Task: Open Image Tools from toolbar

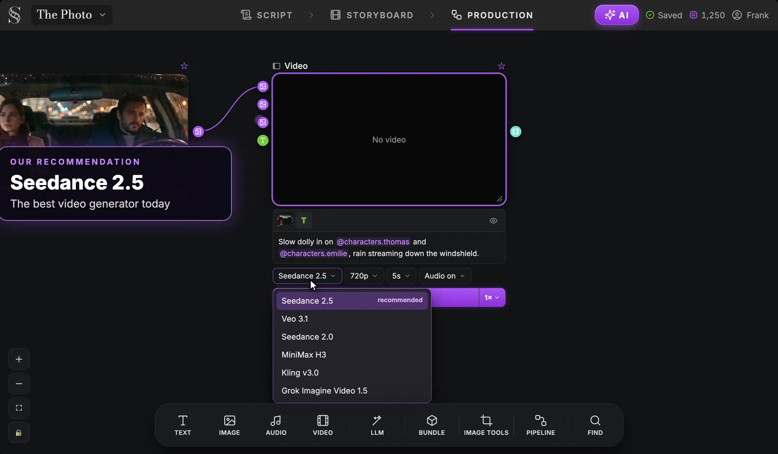Action: pyautogui.click(x=486, y=425)
